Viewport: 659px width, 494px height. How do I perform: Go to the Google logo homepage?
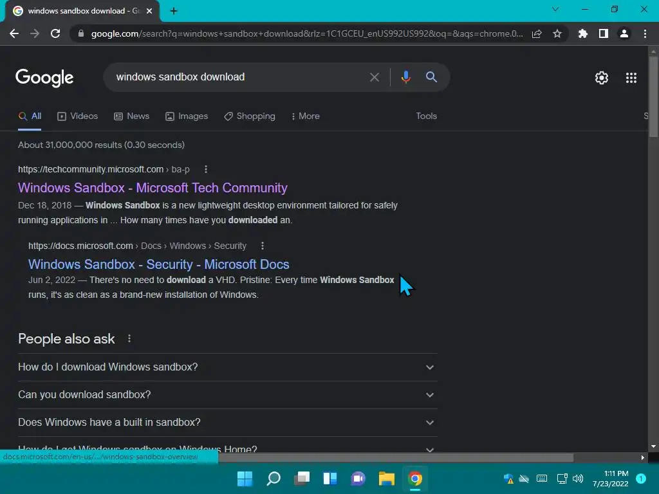(x=44, y=78)
